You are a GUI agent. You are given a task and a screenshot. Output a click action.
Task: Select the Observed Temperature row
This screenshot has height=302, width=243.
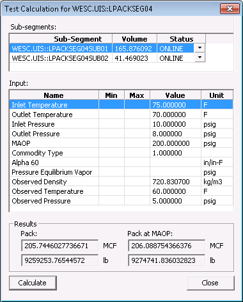(x=121, y=191)
